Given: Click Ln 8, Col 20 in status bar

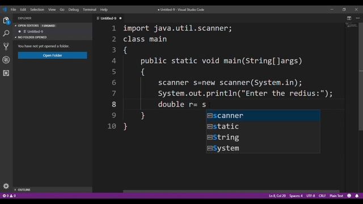Looking at the screenshot, I should (x=277, y=195).
